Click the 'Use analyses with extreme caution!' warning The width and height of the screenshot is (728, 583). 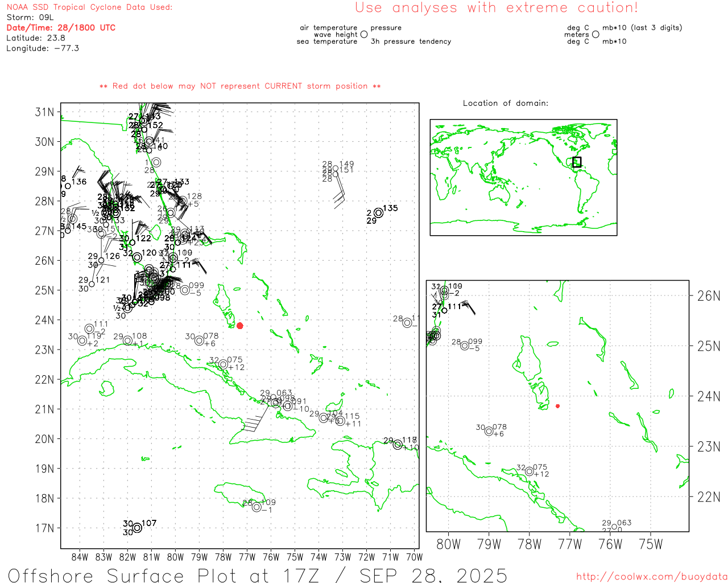[496, 8]
